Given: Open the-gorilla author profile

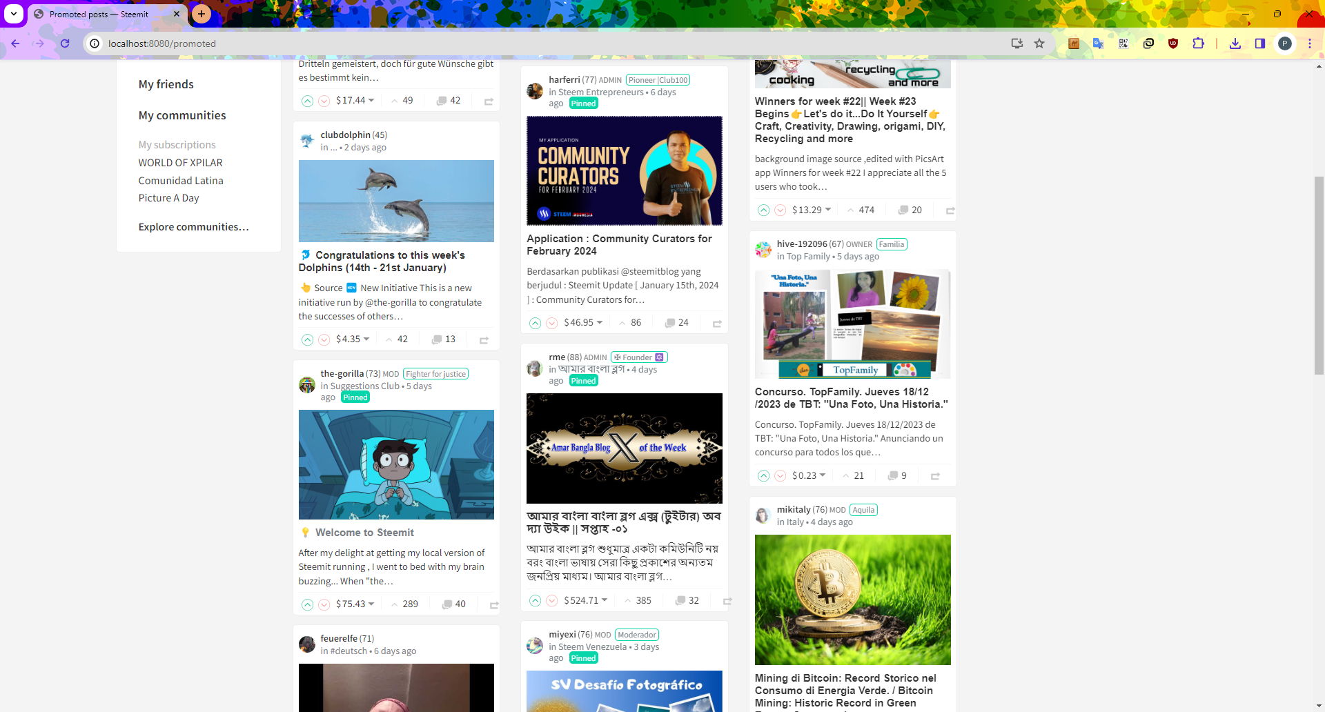Looking at the screenshot, I should pyautogui.click(x=342, y=374).
